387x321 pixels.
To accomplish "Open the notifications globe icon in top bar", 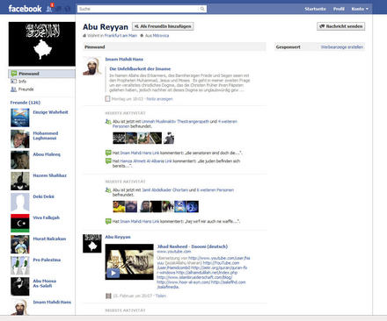I will click(x=67, y=9).
